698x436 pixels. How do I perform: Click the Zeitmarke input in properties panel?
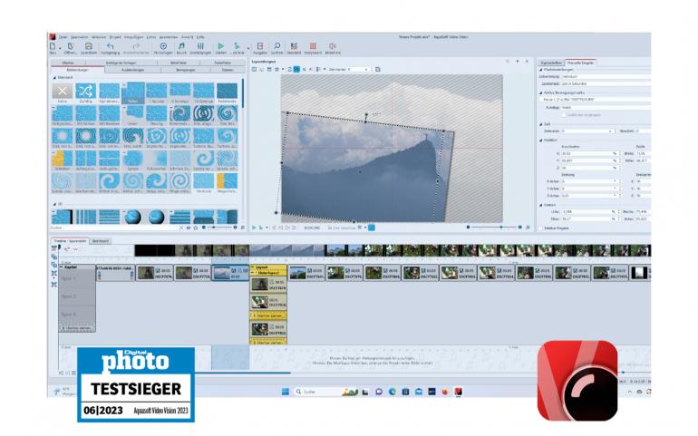click(587, 131)
